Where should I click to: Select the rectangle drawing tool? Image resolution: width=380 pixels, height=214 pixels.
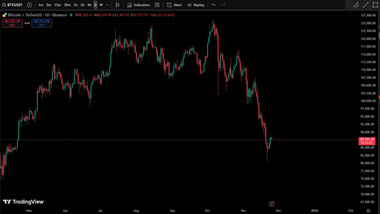pyautogui.click(x=375, y=5)
